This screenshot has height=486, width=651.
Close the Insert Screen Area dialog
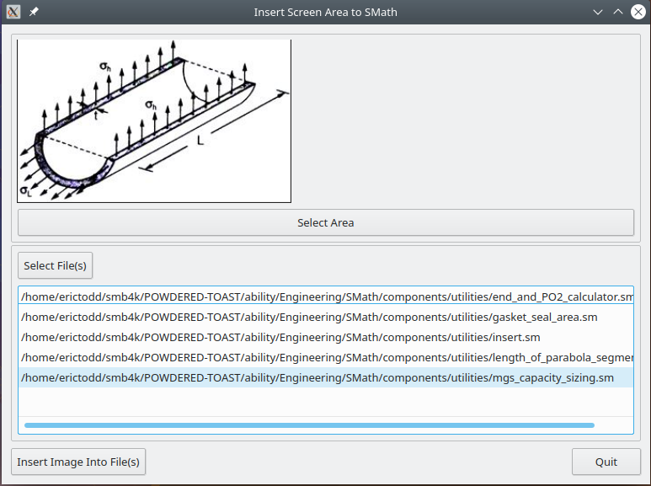[638, 13]
